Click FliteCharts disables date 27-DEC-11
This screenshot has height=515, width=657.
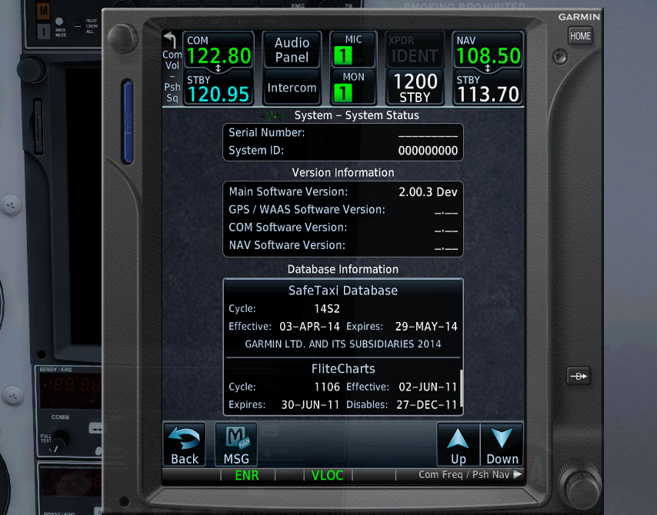(x=426, y=405)
